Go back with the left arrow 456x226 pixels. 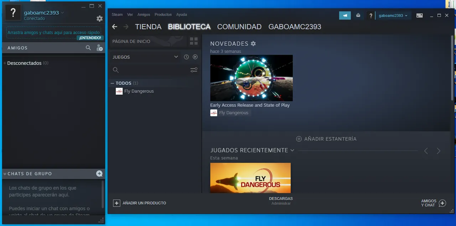pyautogui.click(x=114, y=27)
